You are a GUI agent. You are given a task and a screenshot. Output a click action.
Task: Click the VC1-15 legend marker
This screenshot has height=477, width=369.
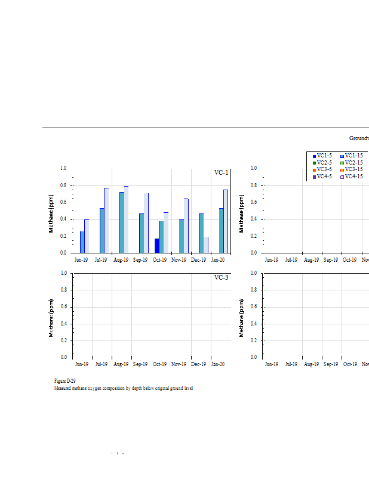point(342,156)
